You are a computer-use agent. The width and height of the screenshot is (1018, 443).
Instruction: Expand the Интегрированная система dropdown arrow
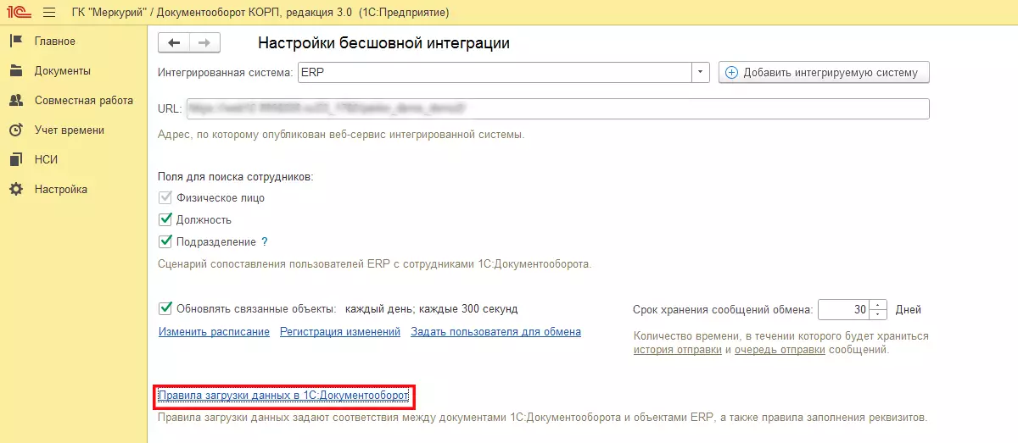[x=701, y=73]
